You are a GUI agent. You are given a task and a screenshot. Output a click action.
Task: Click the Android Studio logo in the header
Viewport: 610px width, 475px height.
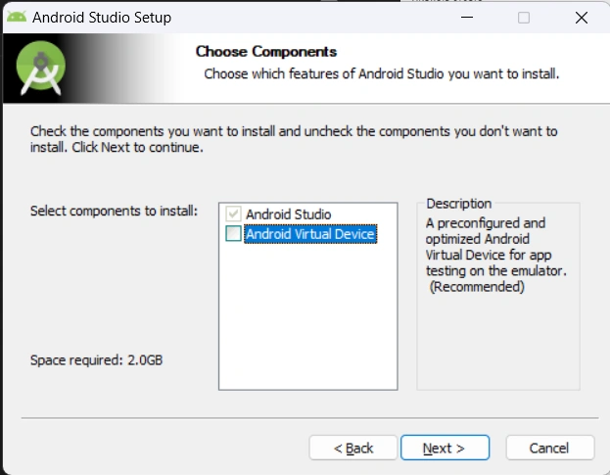[40, 70]
